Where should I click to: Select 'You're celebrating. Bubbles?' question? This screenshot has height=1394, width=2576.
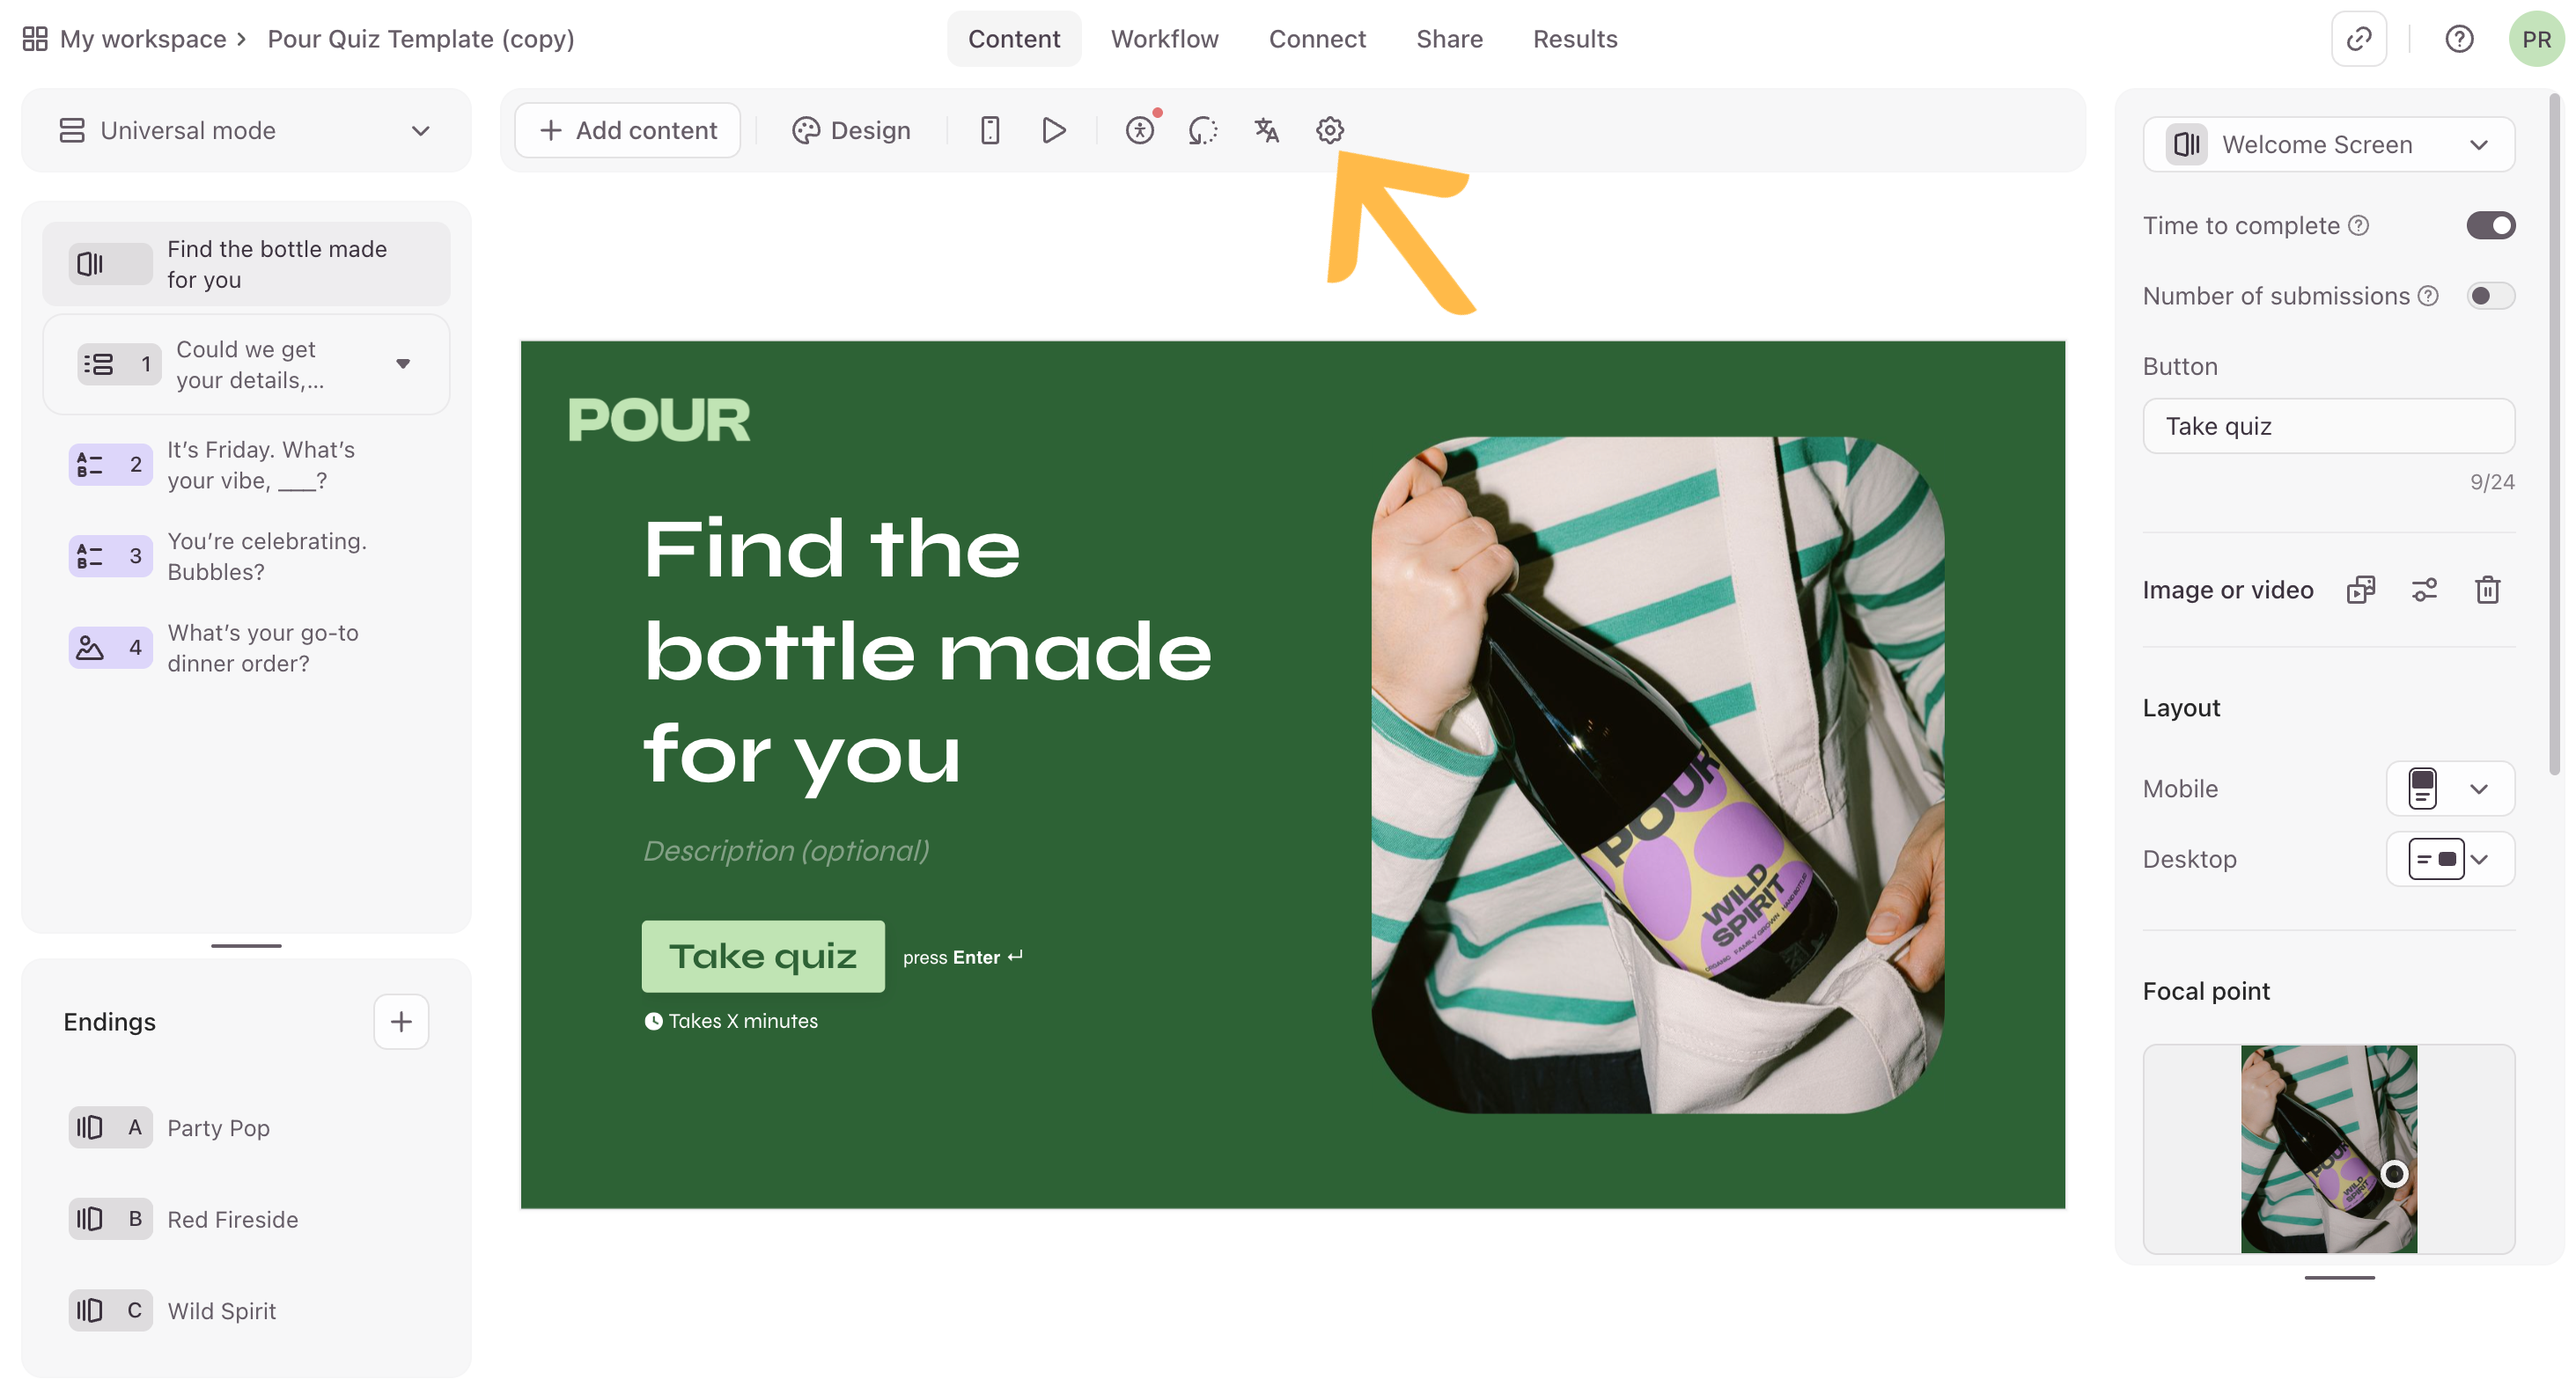[x=246, y=555]
